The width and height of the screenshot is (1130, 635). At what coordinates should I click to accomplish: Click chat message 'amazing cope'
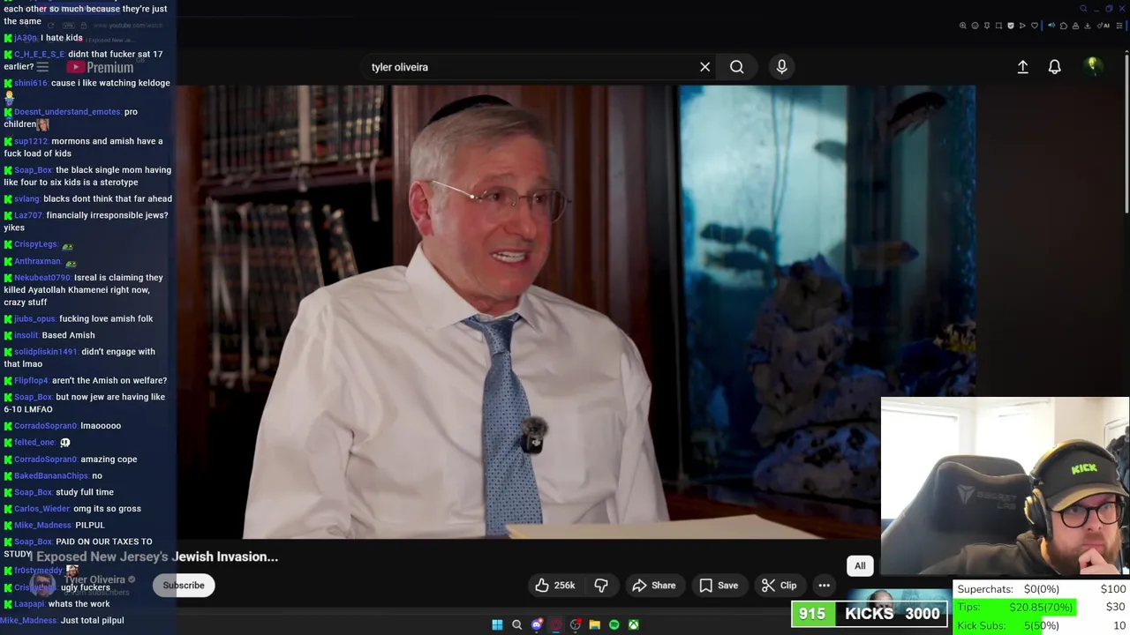click(109, 459)
